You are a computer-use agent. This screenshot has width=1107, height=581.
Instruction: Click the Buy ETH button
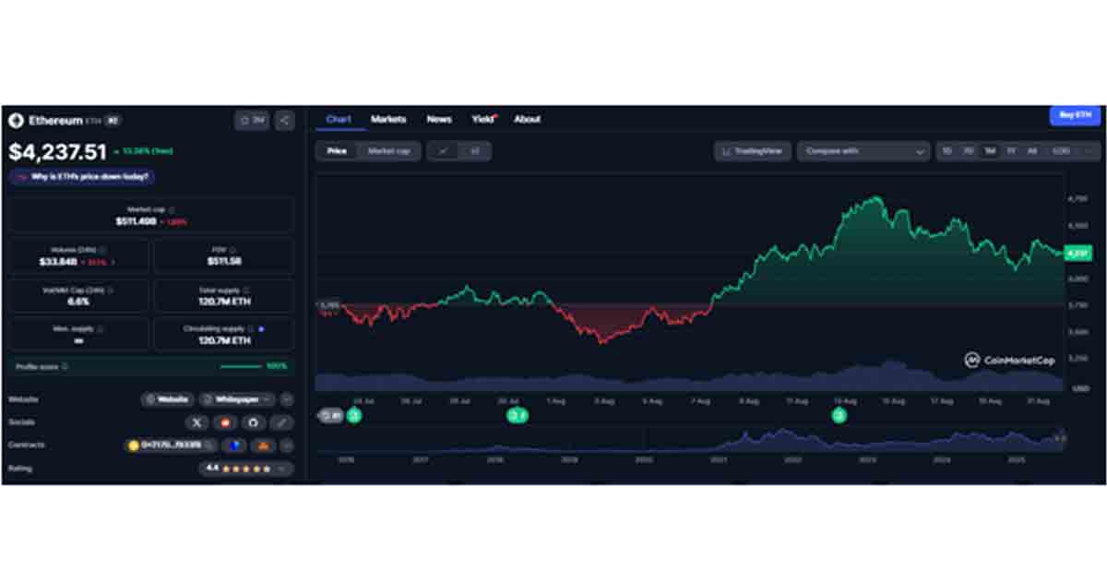1075,115
